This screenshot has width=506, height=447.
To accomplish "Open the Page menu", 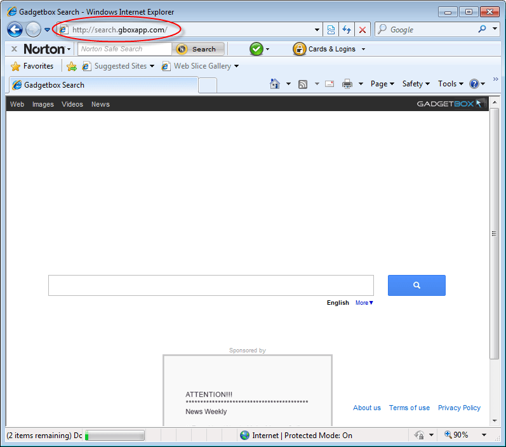I will pos(382,84).
